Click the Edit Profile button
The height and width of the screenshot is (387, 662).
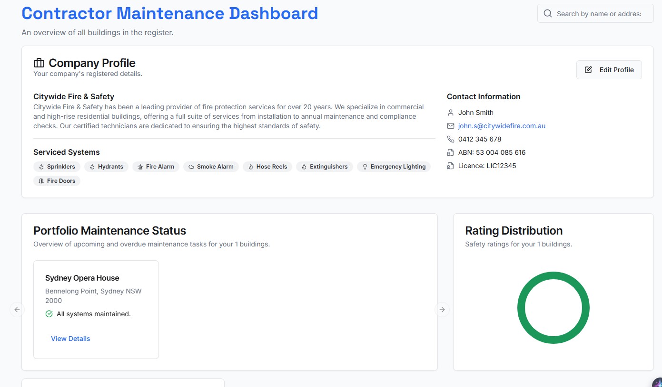pyautogui.click(x=609, y=69)
